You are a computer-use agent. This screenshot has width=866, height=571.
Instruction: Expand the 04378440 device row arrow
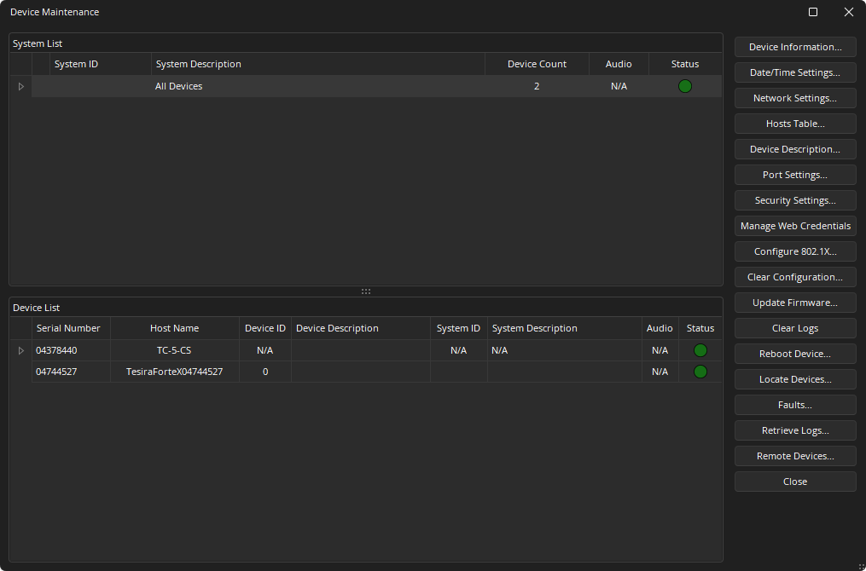(20, 350)
